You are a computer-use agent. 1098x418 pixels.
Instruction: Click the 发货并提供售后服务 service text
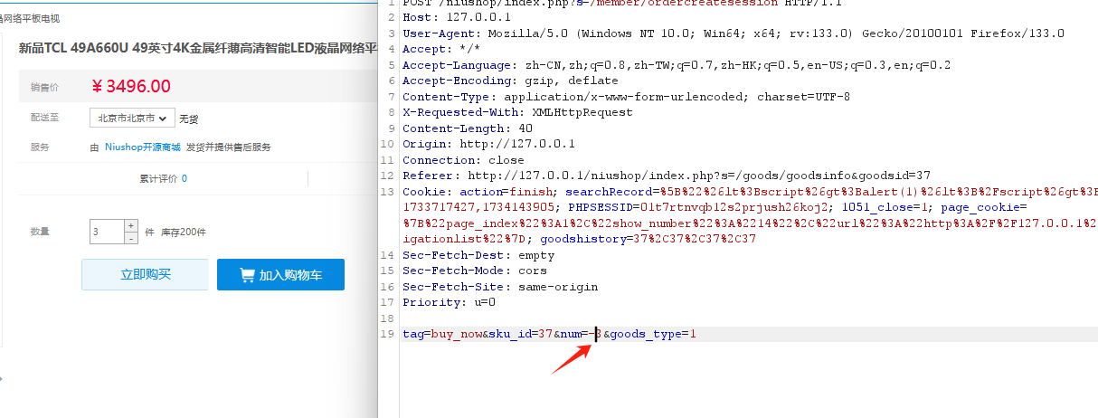point(228,147)
